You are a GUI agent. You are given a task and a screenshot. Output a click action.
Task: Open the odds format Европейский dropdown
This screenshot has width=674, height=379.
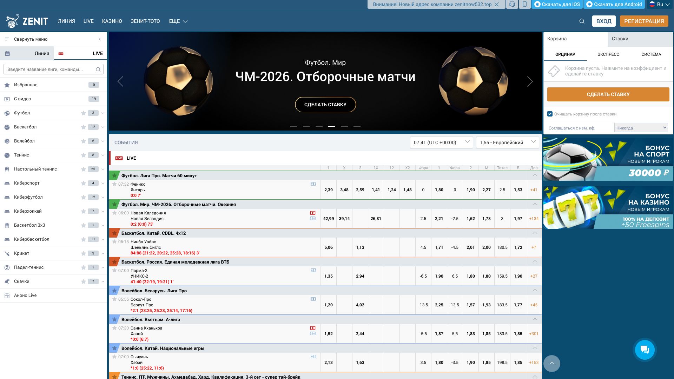507,142
